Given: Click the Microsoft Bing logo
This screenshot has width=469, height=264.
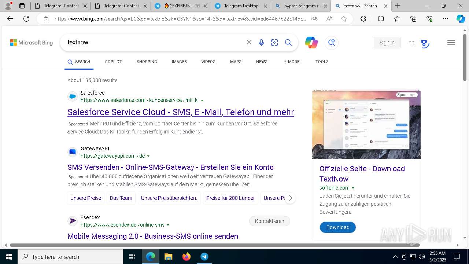Looking at the screenshot, I should coord(32,43).
